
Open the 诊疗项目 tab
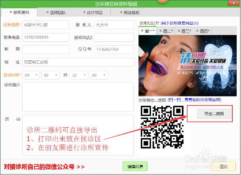click(x=92, y=13)
